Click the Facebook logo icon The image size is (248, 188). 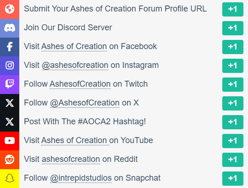pos(10,47)
